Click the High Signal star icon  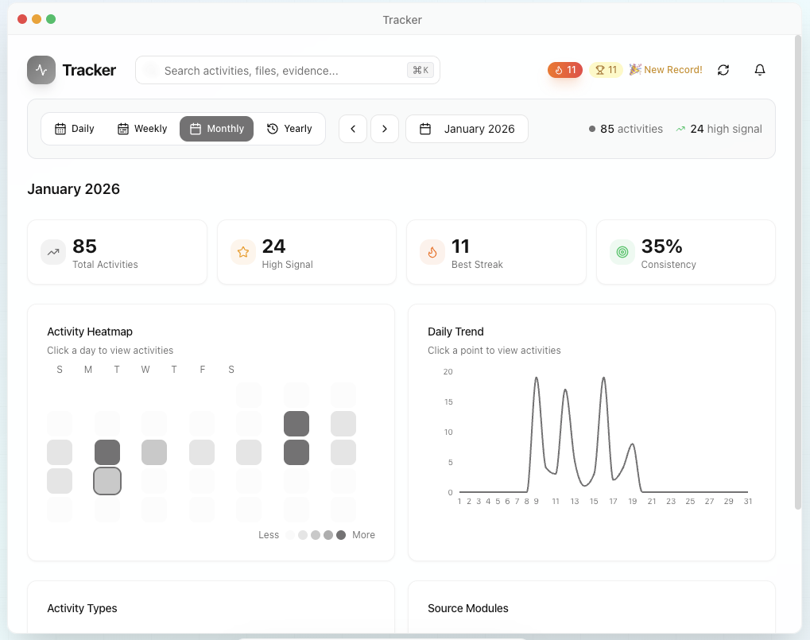[x=243, y=252]
